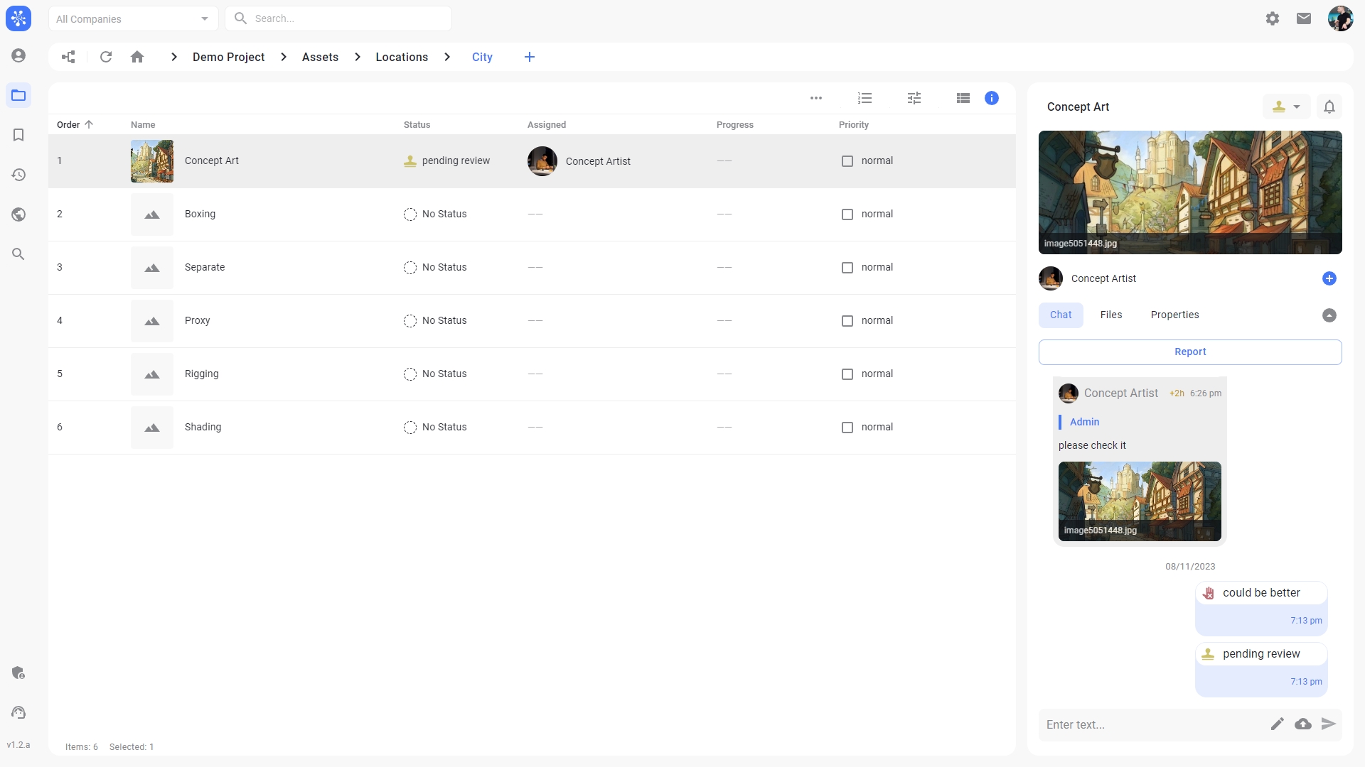The height and width of the screenshot is (767, 1365).
Task: Open the support headset sidebar icon
Action: click(x=18, y=712)
